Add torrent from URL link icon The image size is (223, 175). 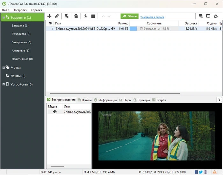[57, 16]
